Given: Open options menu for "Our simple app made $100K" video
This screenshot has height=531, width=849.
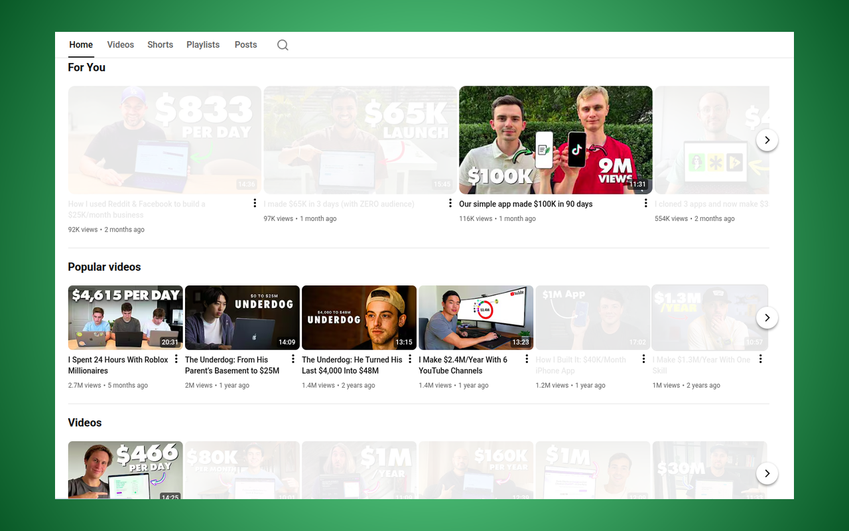Looking at the screenshot, I should 645,203.
